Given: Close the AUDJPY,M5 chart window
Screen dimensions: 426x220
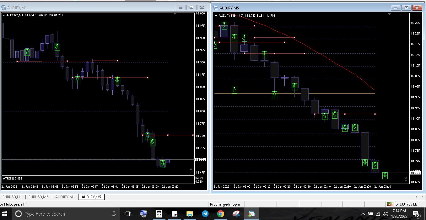Looking at the screenshot, I should coord(417,8).
